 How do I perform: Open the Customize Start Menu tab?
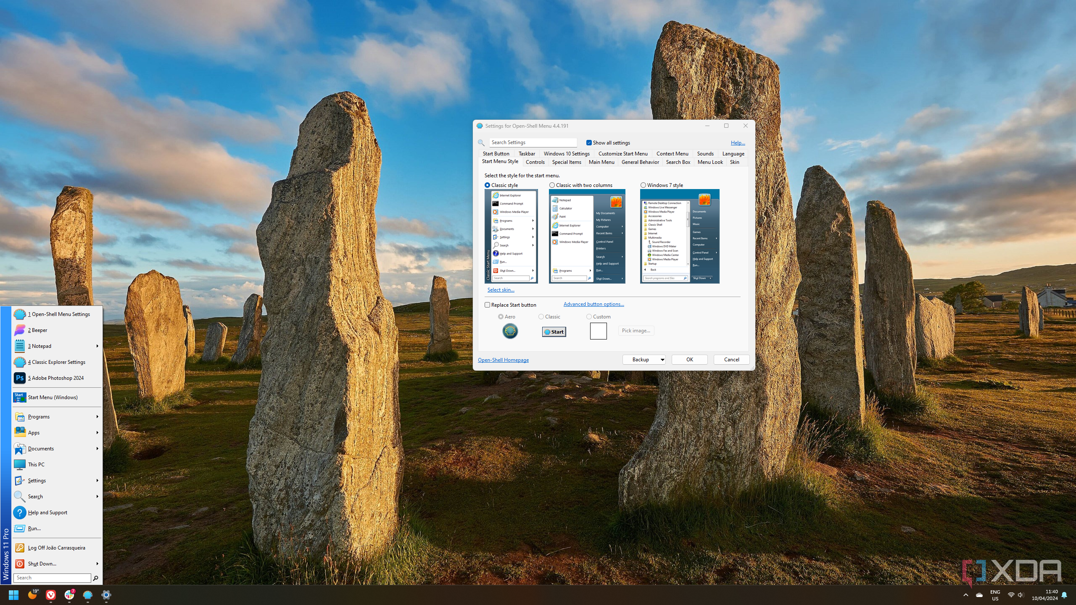pos(622,154)
